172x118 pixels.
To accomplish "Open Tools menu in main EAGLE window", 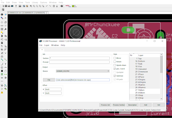I will (x=27, y=2).
